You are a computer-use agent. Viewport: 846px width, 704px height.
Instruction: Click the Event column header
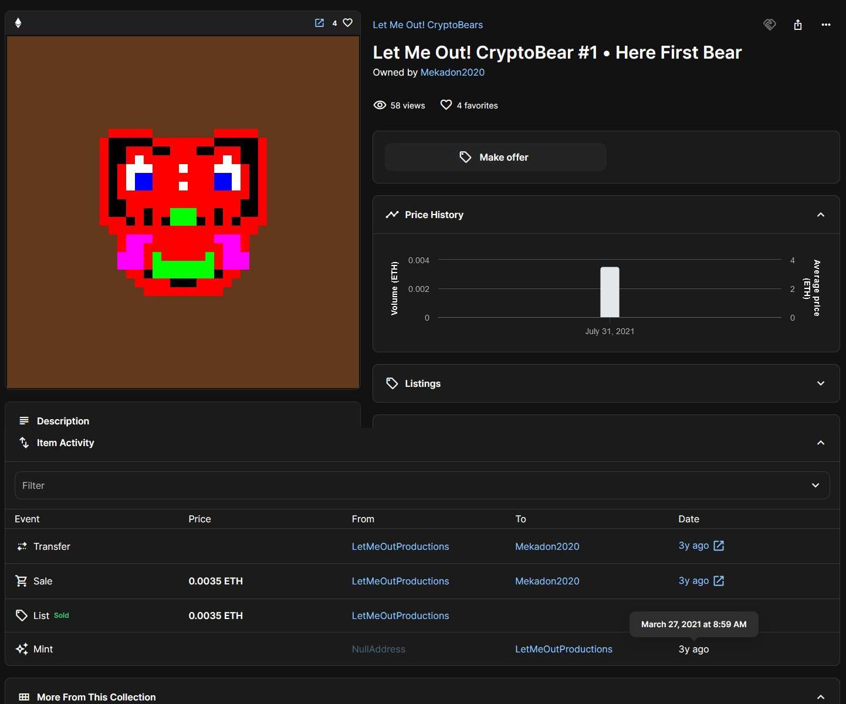pos(27,519)
